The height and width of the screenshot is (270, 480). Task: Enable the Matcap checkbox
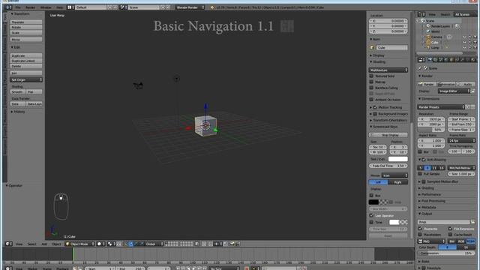tap(372, 82)
